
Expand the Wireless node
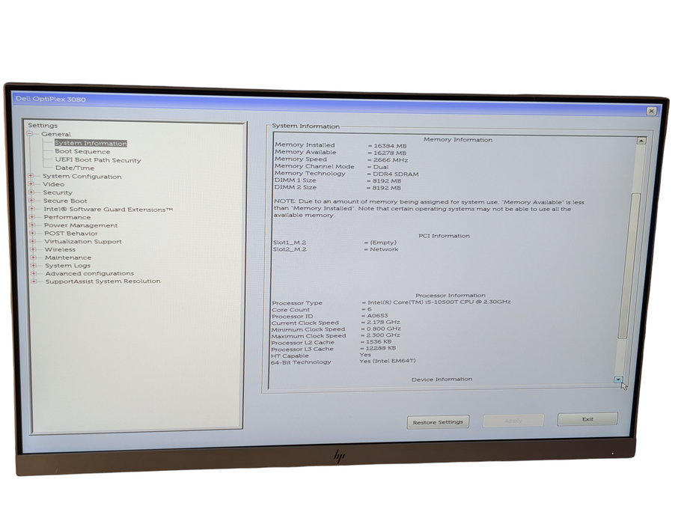tap(33, 249)
